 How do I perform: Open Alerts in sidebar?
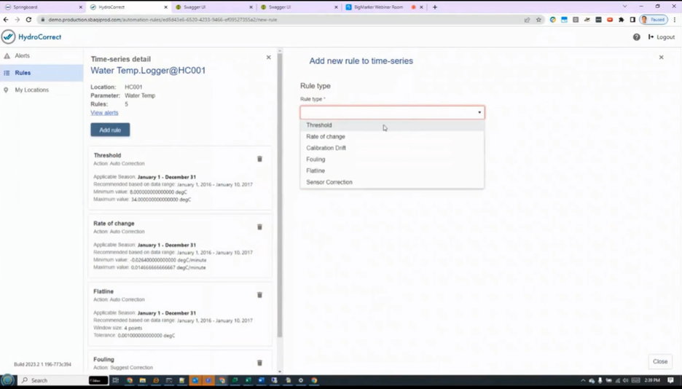[x=42, y=55]
